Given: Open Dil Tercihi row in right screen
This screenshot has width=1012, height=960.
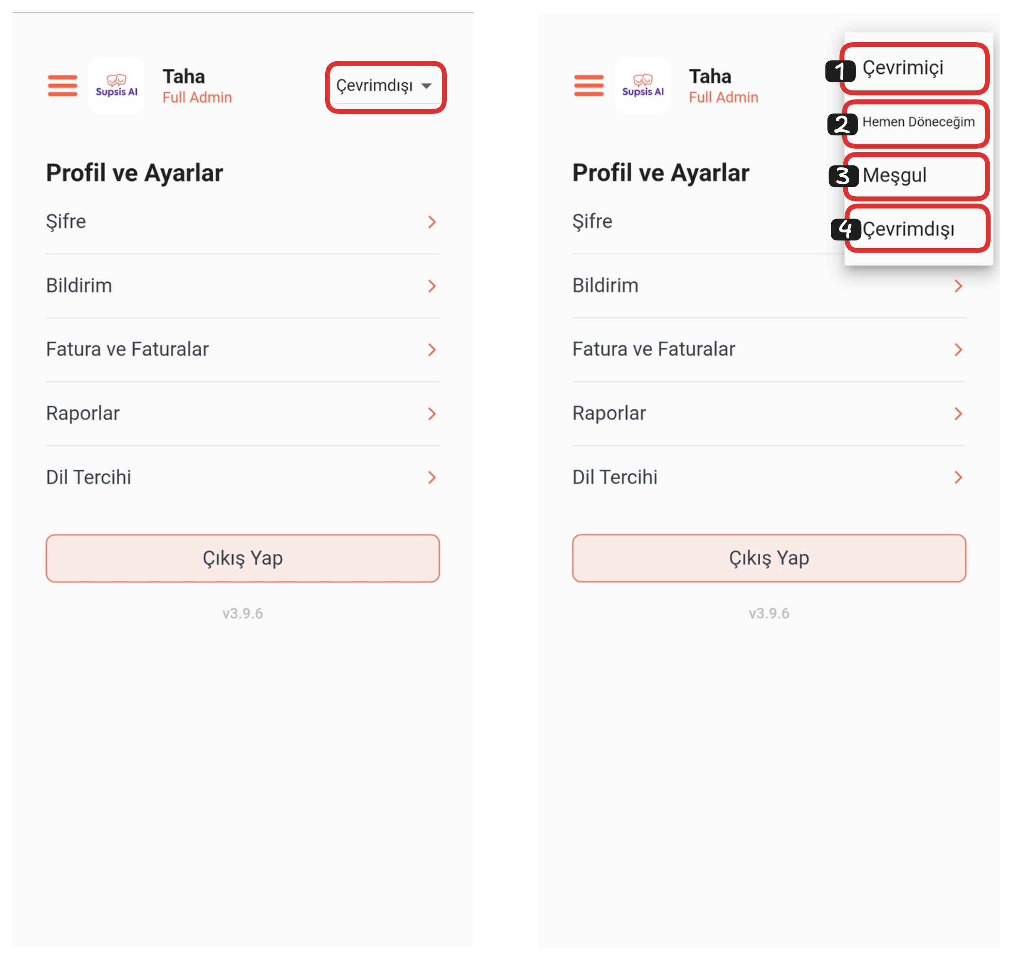Looking at the screenshot, I should [769, 478].
